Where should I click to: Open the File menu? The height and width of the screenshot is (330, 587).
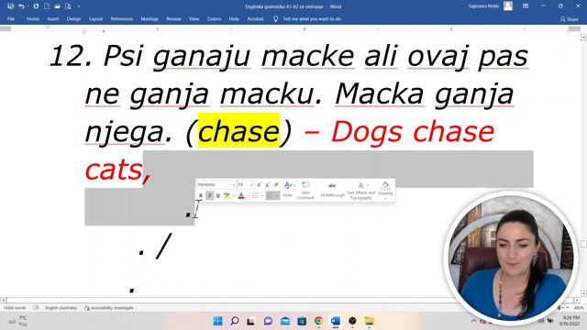point(11,18)
